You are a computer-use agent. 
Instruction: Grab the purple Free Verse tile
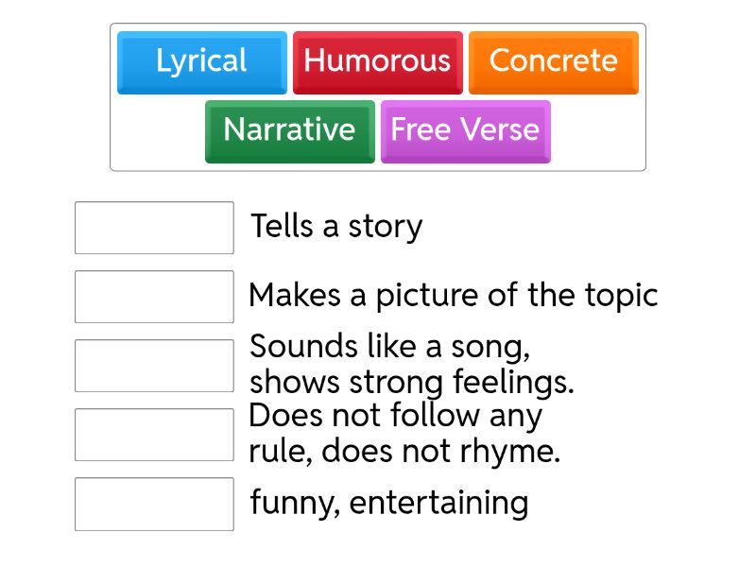[465, 130]
